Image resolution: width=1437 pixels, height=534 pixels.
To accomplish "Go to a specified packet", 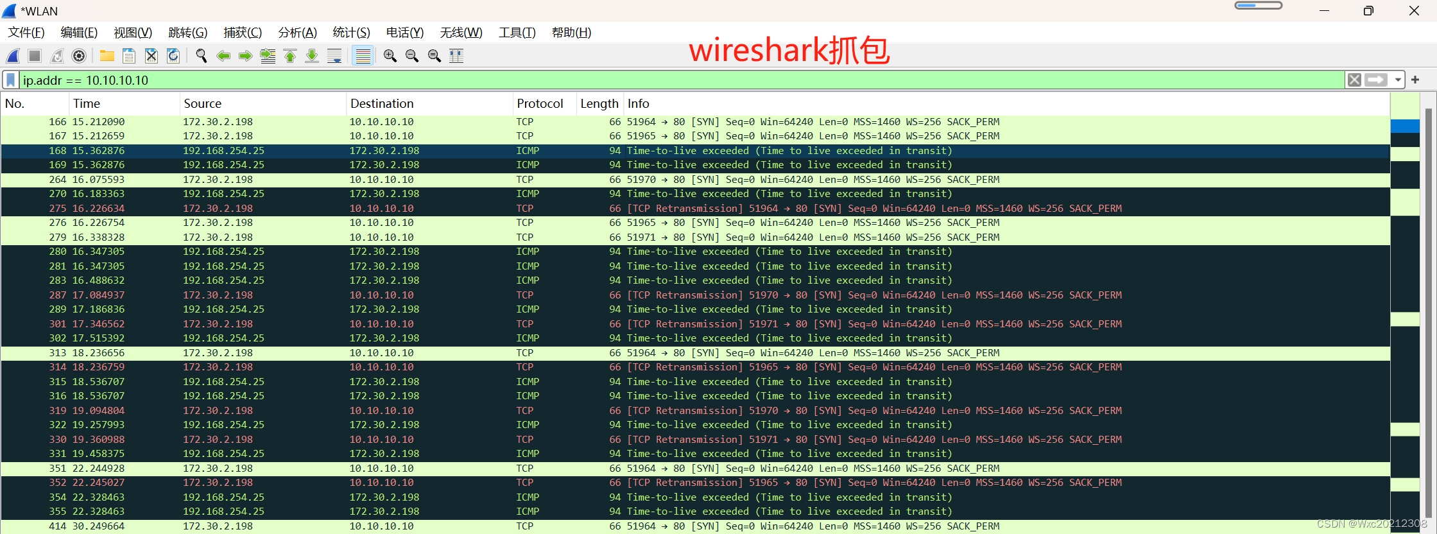I will (x=268, y=56).
